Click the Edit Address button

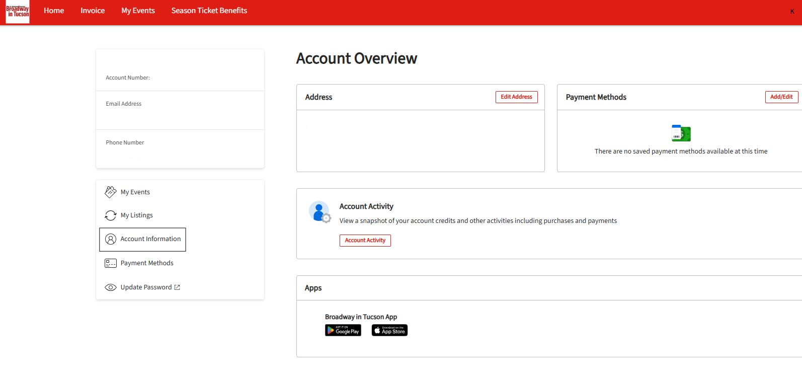coord(517,97)
